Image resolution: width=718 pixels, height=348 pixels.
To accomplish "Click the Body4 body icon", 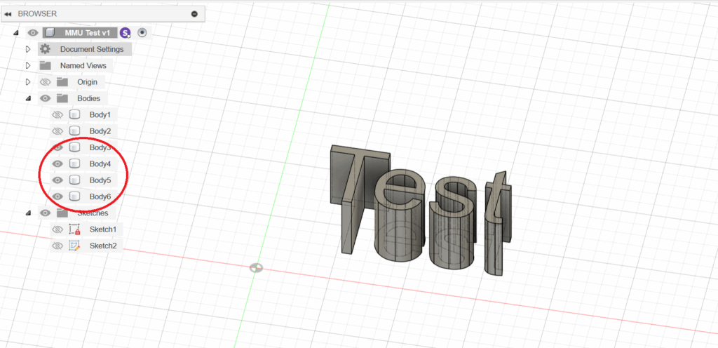I will point(74,163).
